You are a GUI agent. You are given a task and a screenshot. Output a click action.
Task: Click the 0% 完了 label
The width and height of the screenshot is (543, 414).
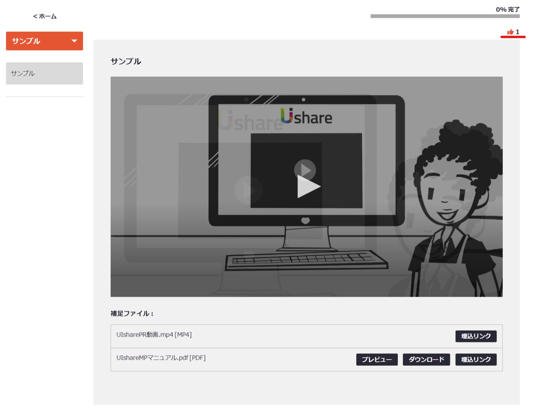click(x=508, y=10)
